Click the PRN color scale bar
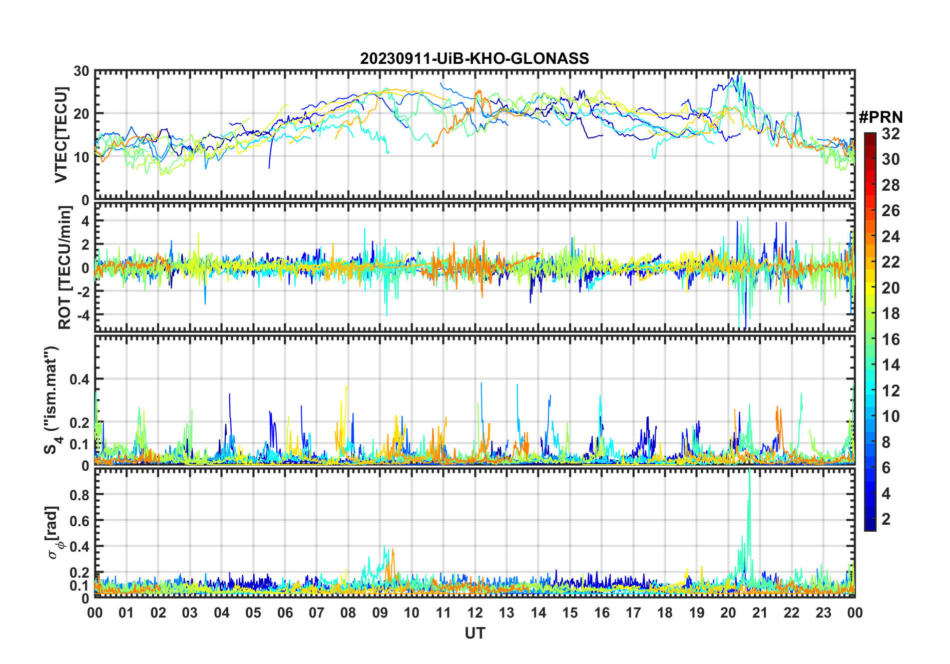Viewport: 950px width, 664px height. (870, 332)
